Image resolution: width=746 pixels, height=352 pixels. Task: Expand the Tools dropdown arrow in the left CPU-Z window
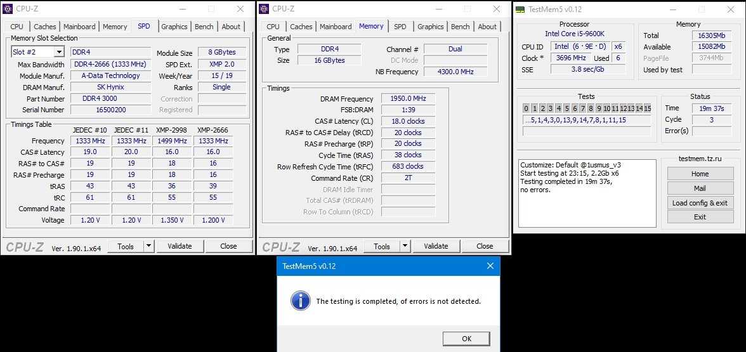pyautogui.click(x=148, y=246)
